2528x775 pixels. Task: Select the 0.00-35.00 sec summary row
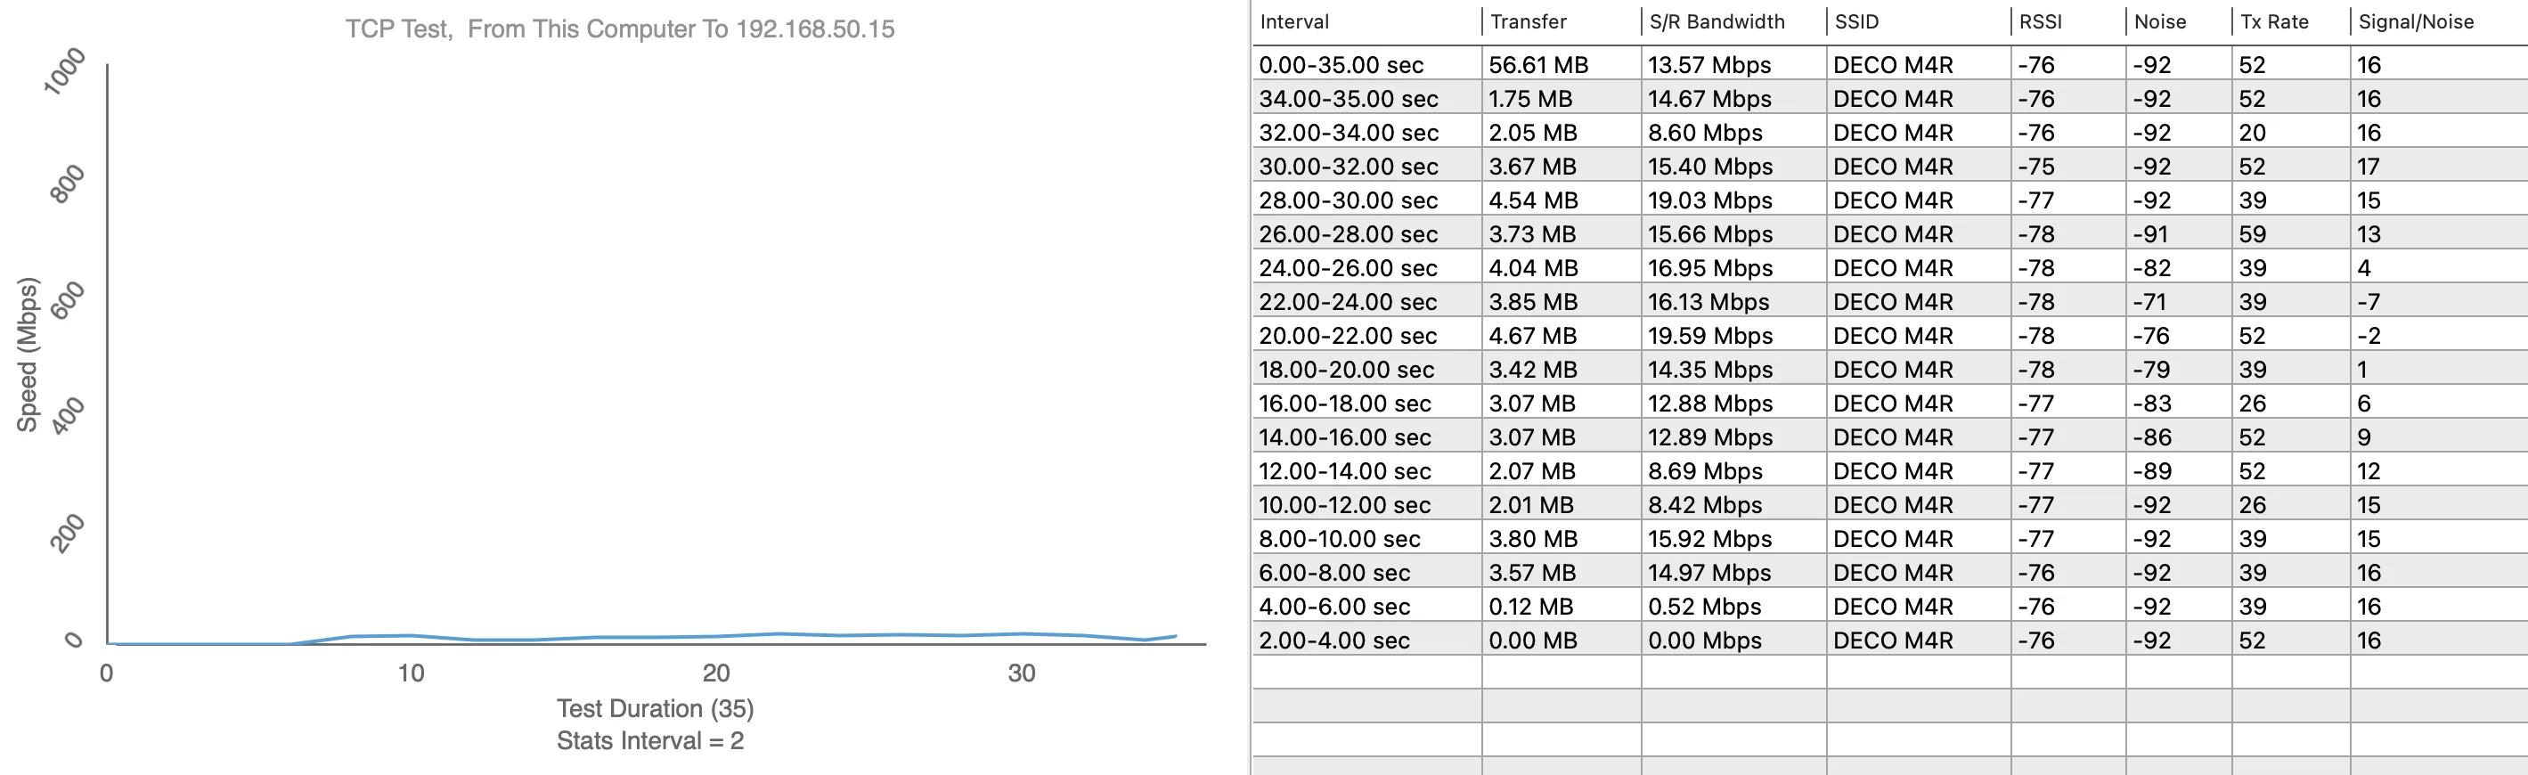1341,65
